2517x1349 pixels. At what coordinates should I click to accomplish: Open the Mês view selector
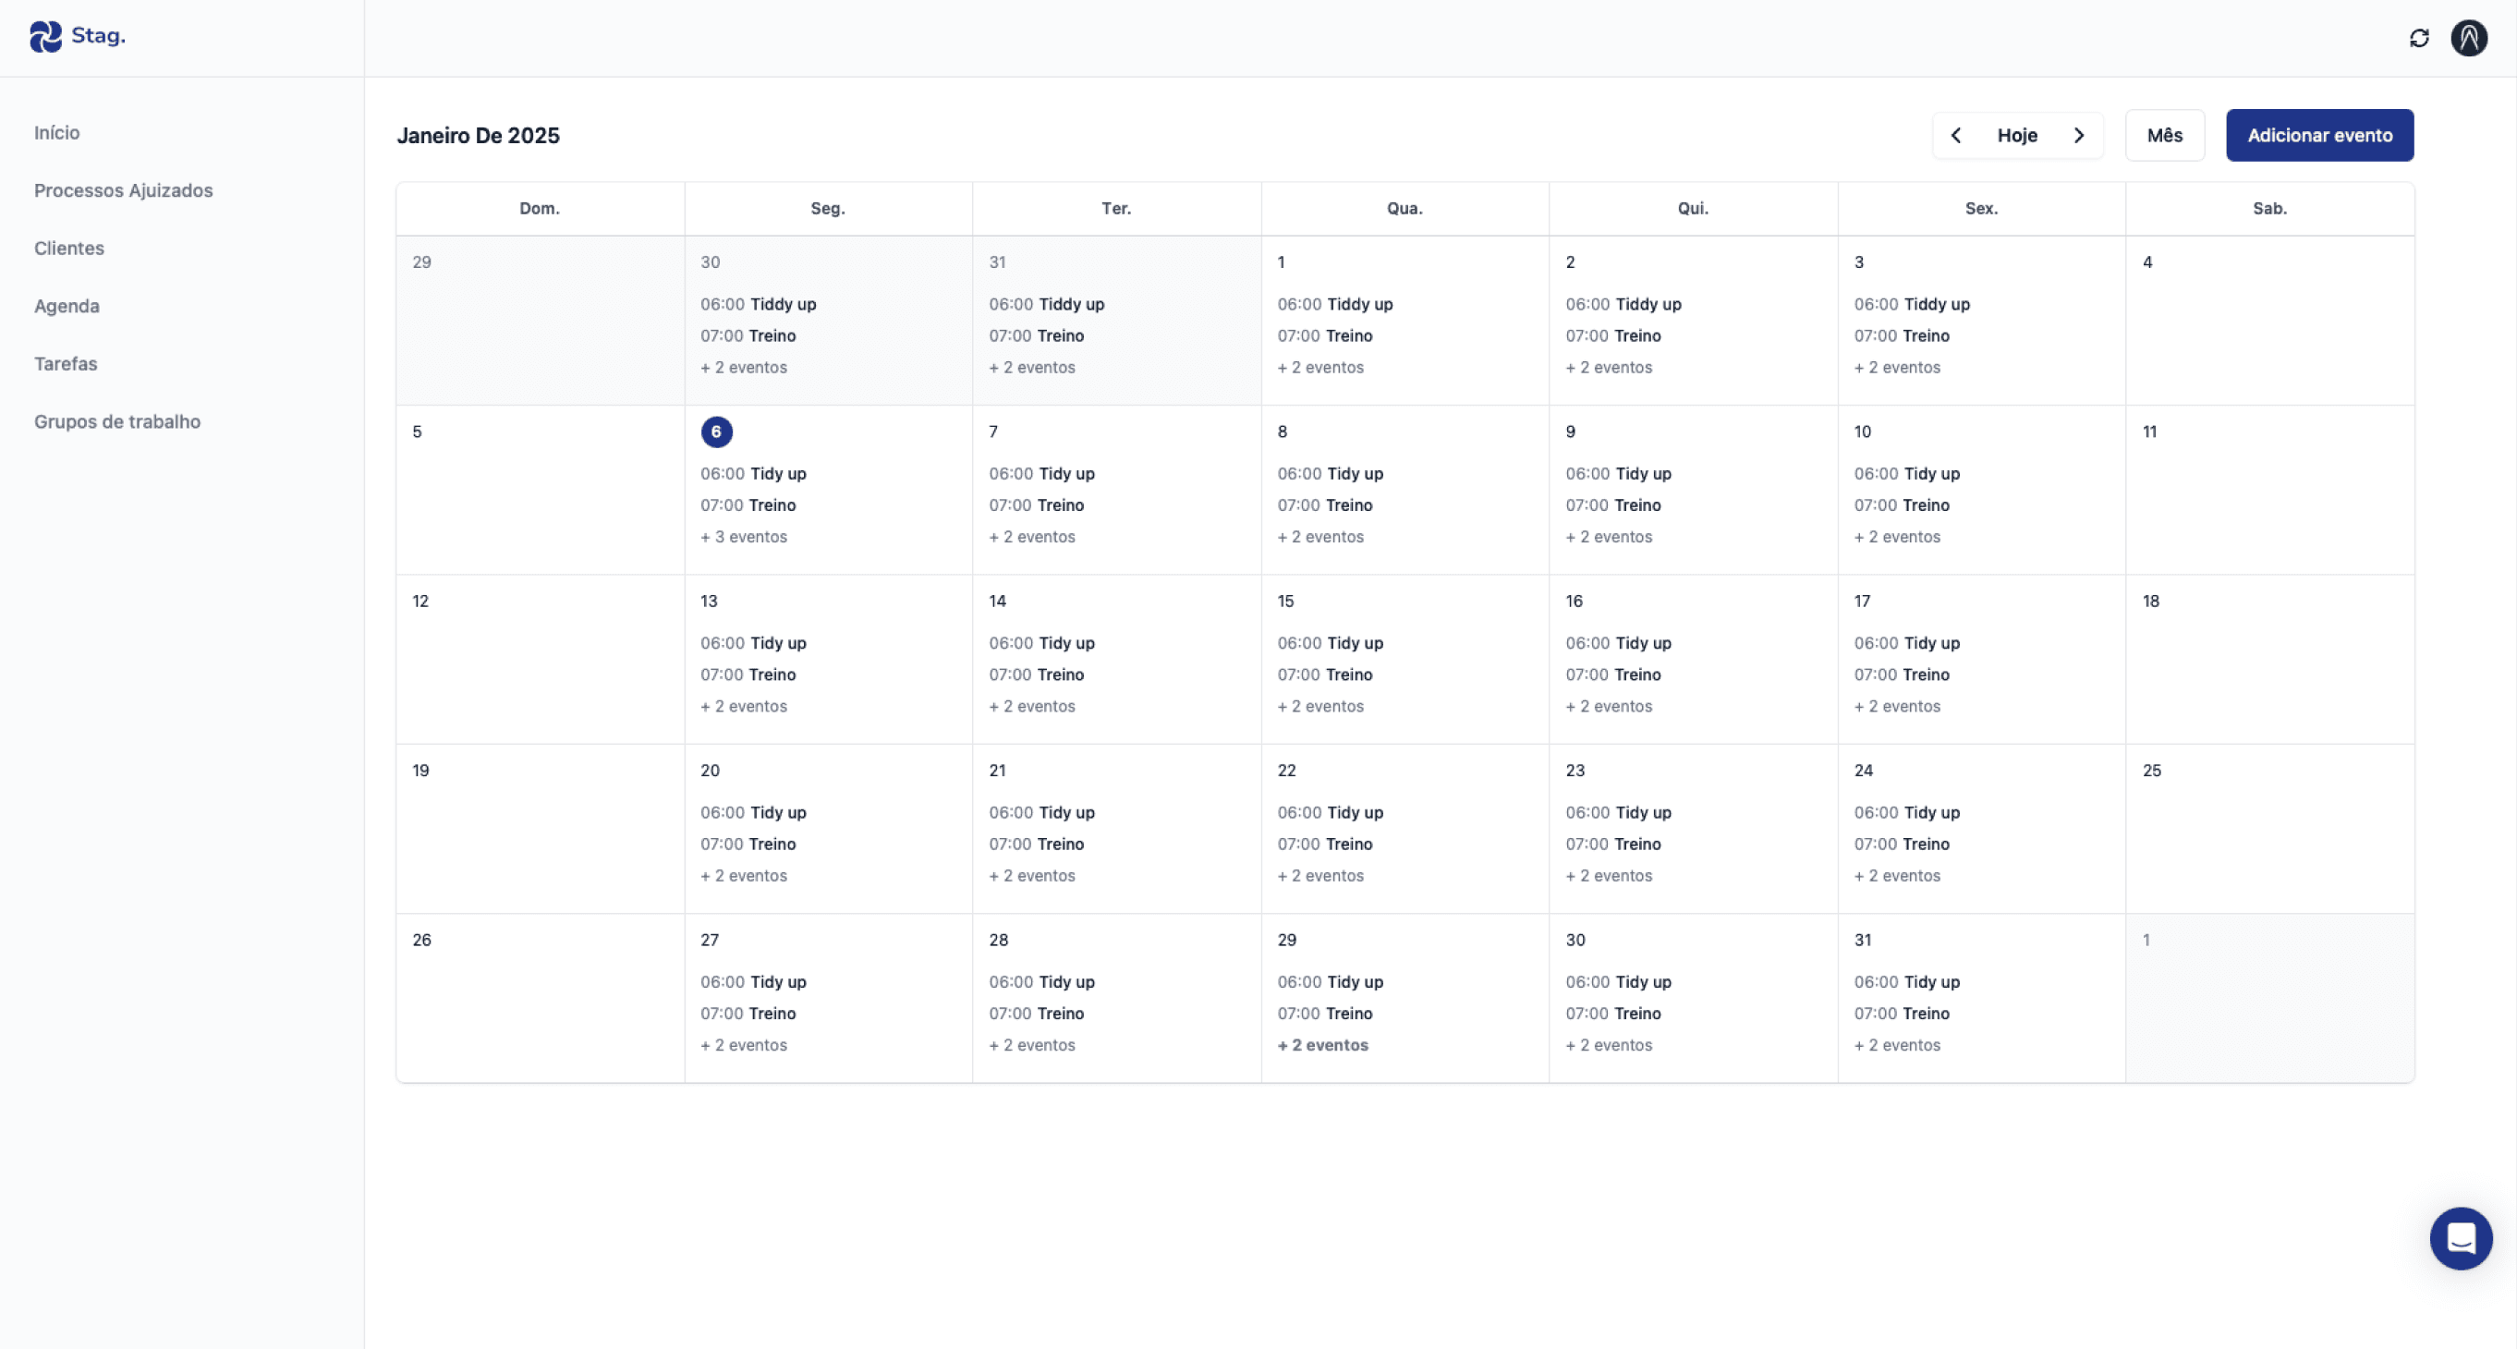[x=2164, y=136]
